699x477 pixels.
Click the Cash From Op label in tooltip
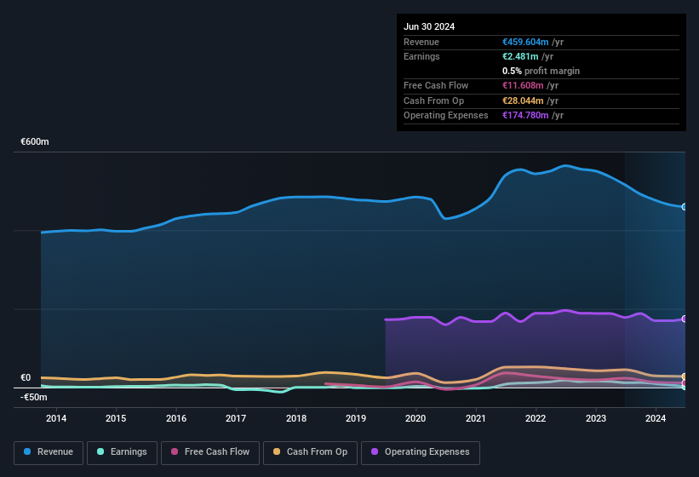[x=433, y=101]
